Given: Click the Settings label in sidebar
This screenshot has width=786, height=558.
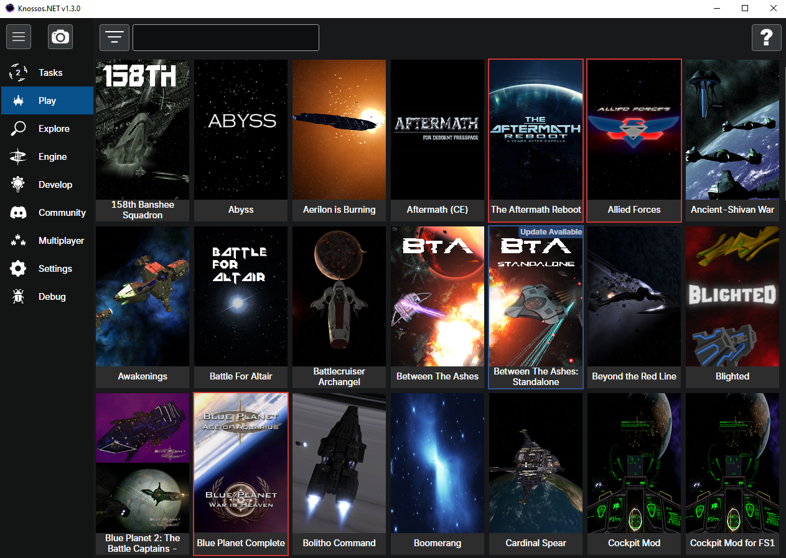Looking at the screenshot, I should pyautogui.click(x=55, y=269).
